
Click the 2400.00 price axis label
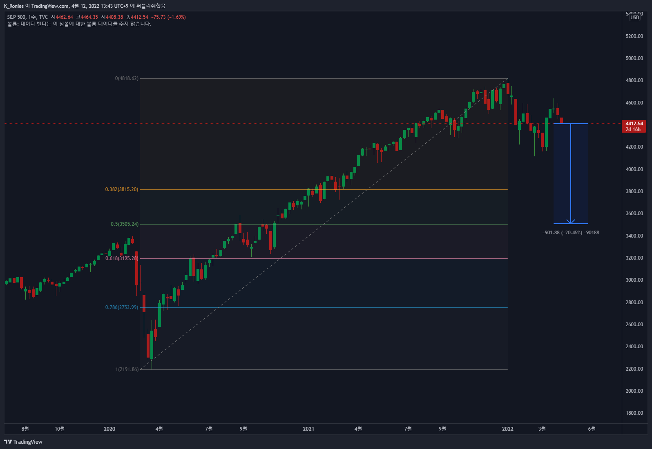click(634, 347)
